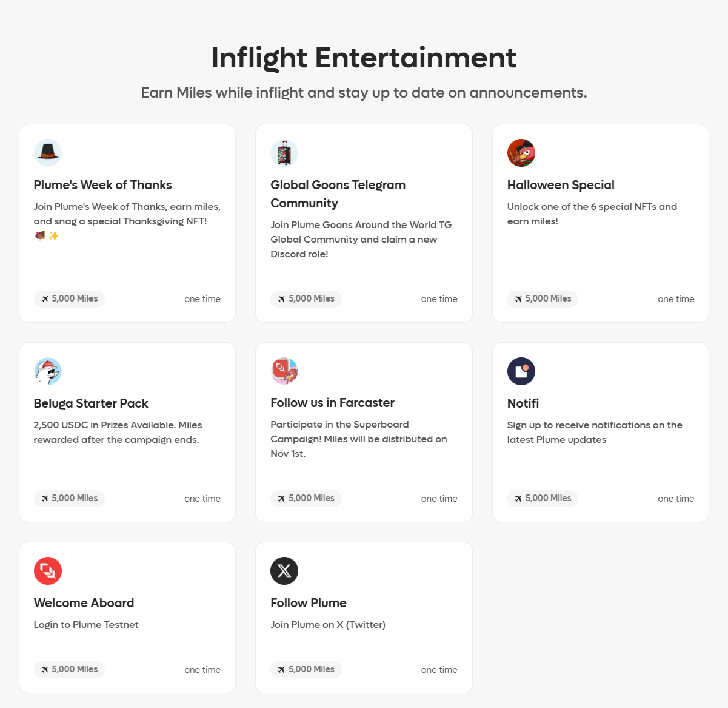Click the suitcase icon for Global Goons Telegram
This screenshot has height=708, width=728.
tap(284, 153)
